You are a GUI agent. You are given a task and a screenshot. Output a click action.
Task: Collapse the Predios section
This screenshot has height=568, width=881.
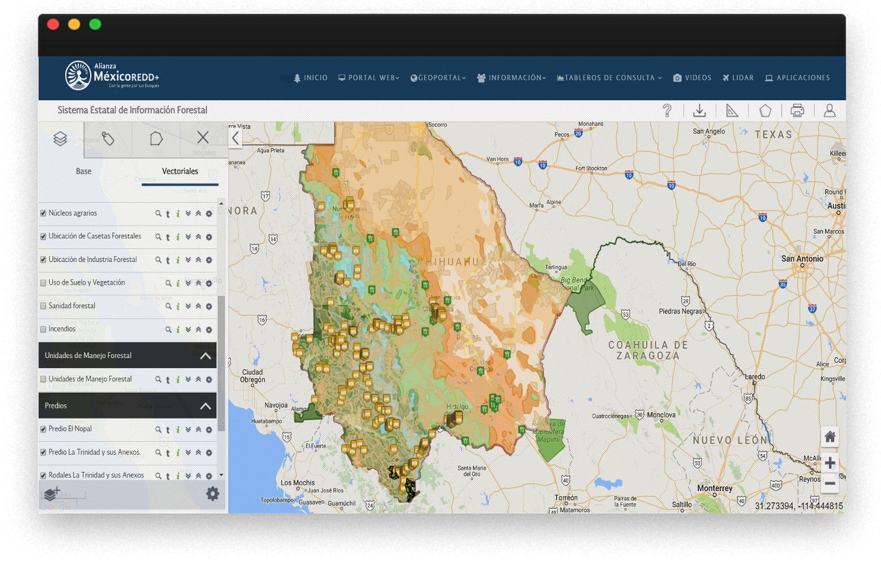[x=205, y=406]
